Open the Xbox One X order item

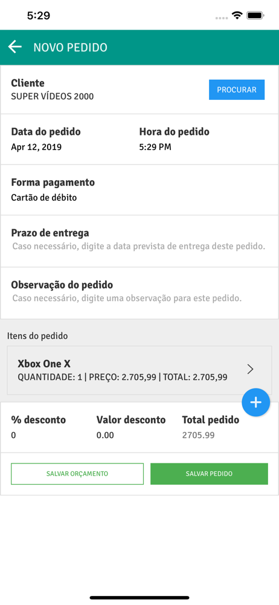139,370
